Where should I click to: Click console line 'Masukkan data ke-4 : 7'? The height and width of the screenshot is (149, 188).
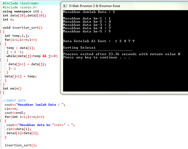point(87,28)
